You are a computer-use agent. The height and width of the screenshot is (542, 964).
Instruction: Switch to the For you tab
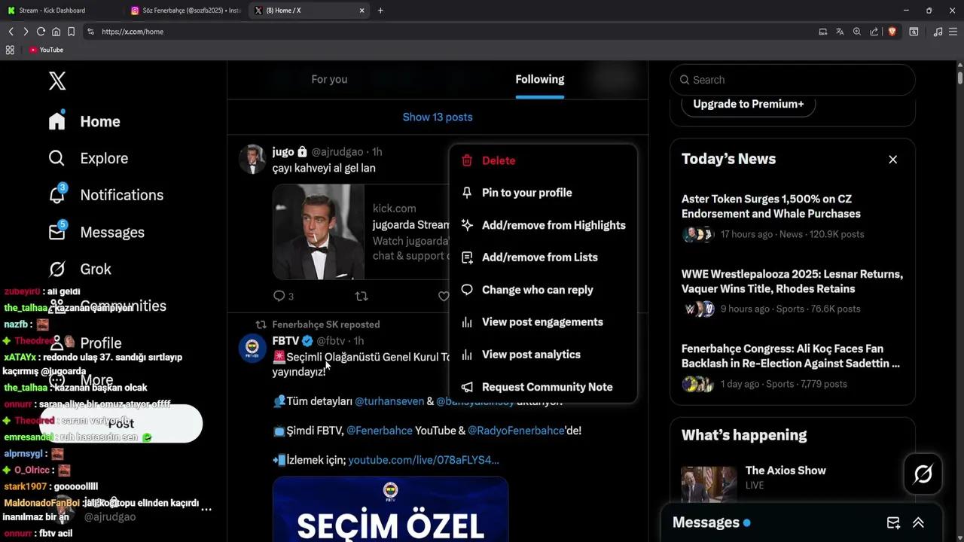point(329,79)
